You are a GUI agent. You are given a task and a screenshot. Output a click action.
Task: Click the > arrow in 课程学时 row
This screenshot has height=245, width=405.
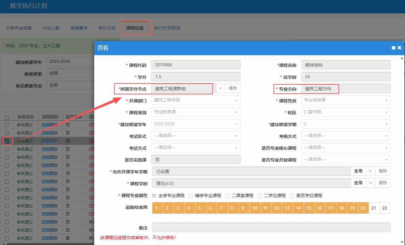pyautogui.click(x=370, y=183)
